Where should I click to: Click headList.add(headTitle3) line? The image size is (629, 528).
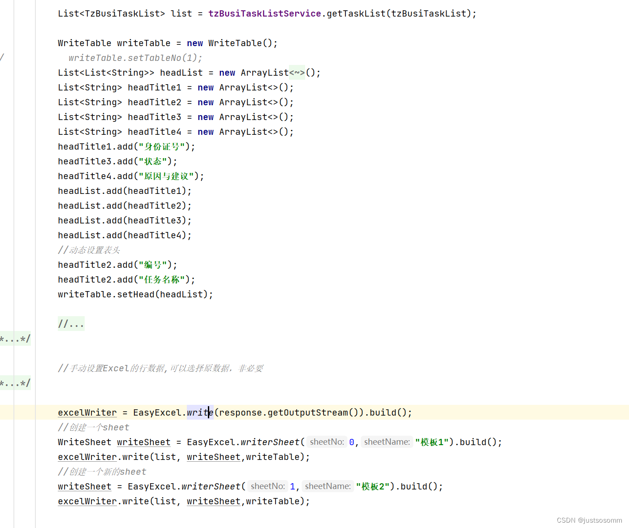pyautogui.click(x=125, y=220)
